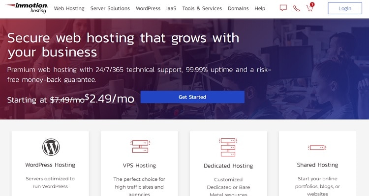369x196 pixels.
Task: Open the shopping cart icon
Action: click(x=309, y=8)
